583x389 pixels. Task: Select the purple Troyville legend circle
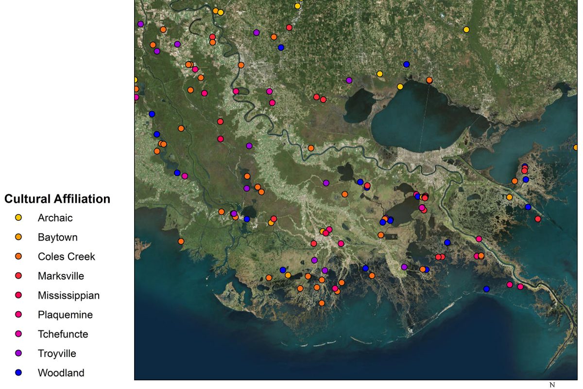click(19, 354)
